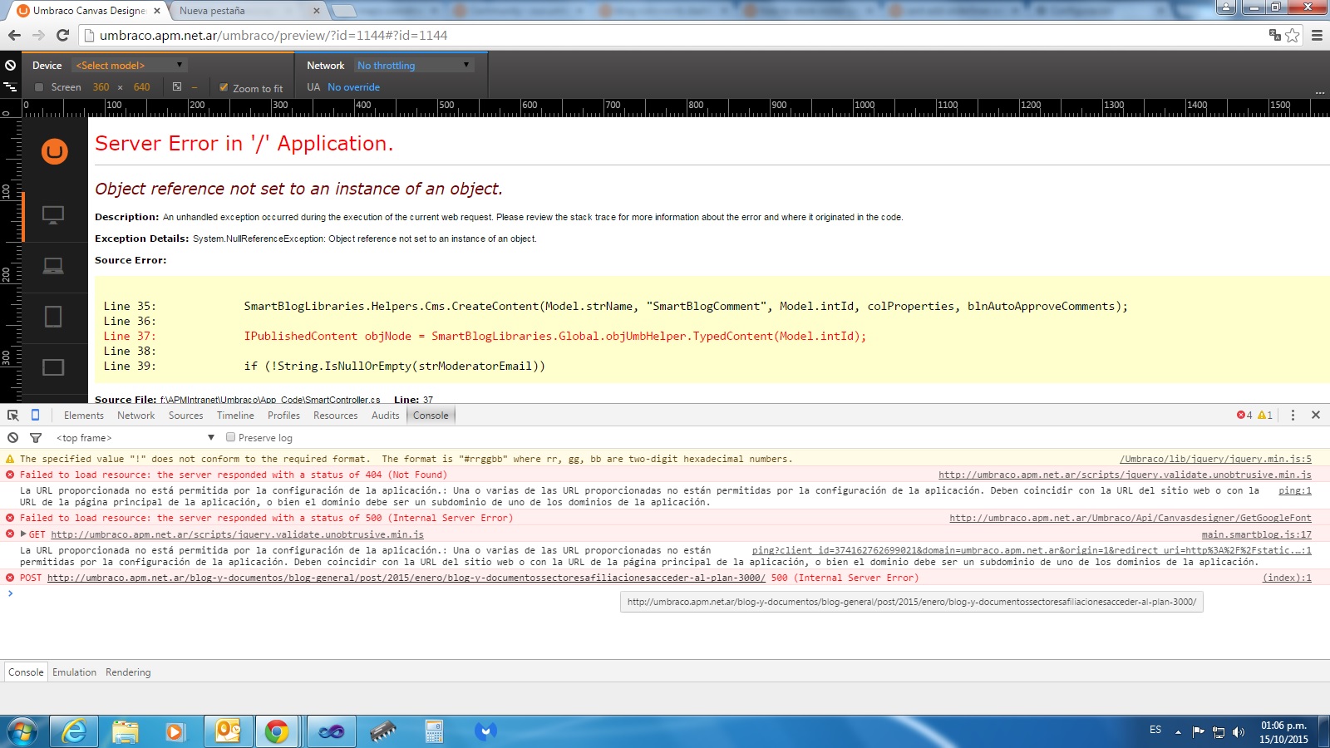Click the ES language indicator in tray
Screen dimensions: 1330x748
pos(1155,729)
